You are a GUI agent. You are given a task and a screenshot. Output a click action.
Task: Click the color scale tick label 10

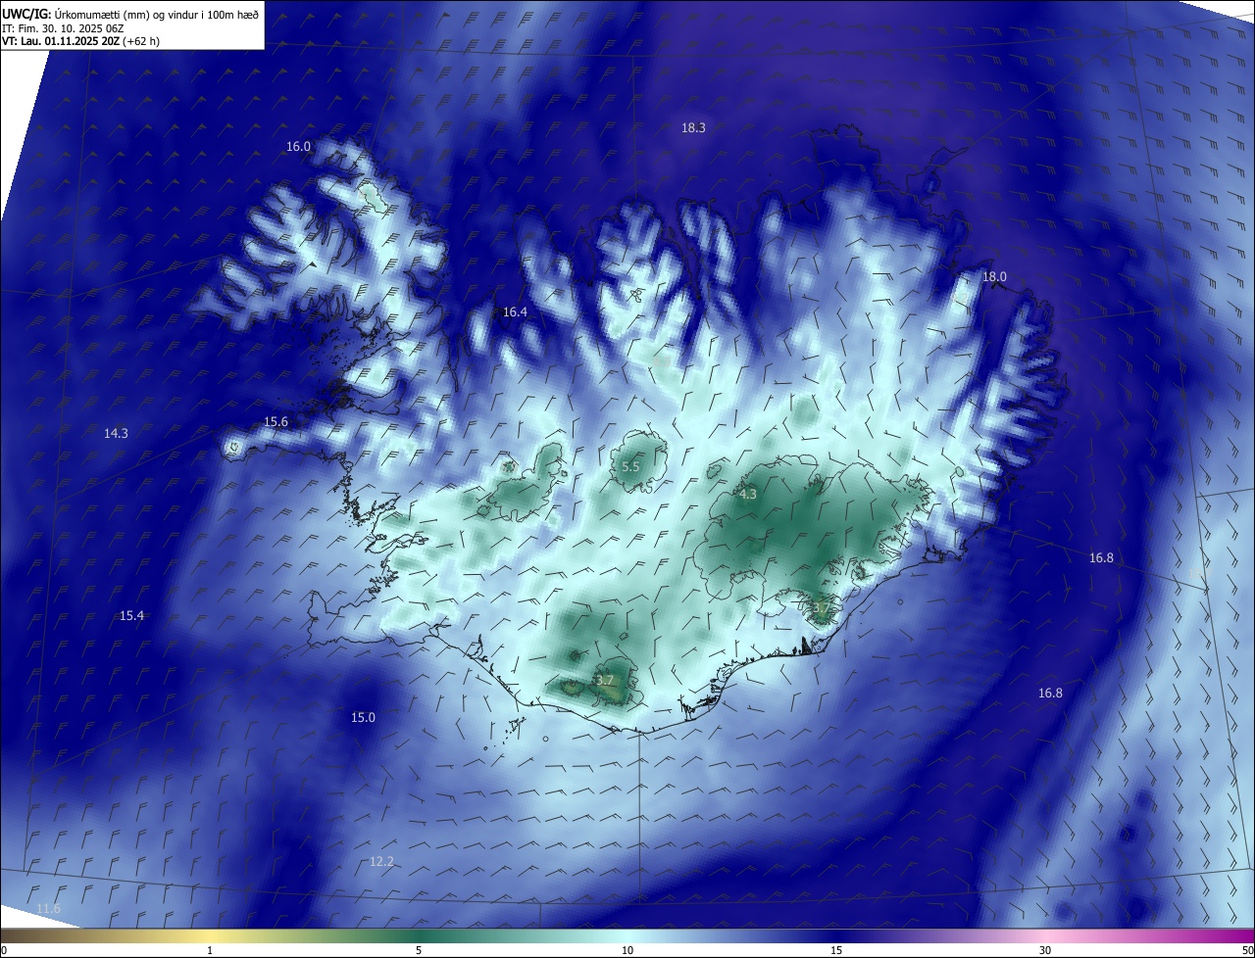627,950
